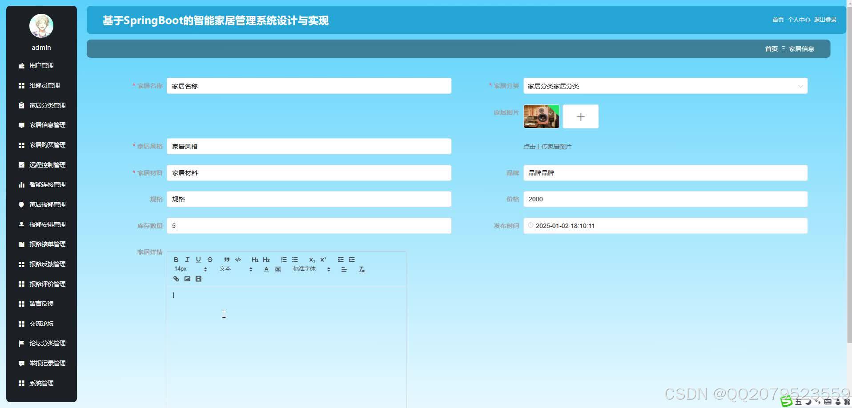This screenshot has height=408, width=852.
Task: Insert a blockquote in the editor
Action: 227,260
